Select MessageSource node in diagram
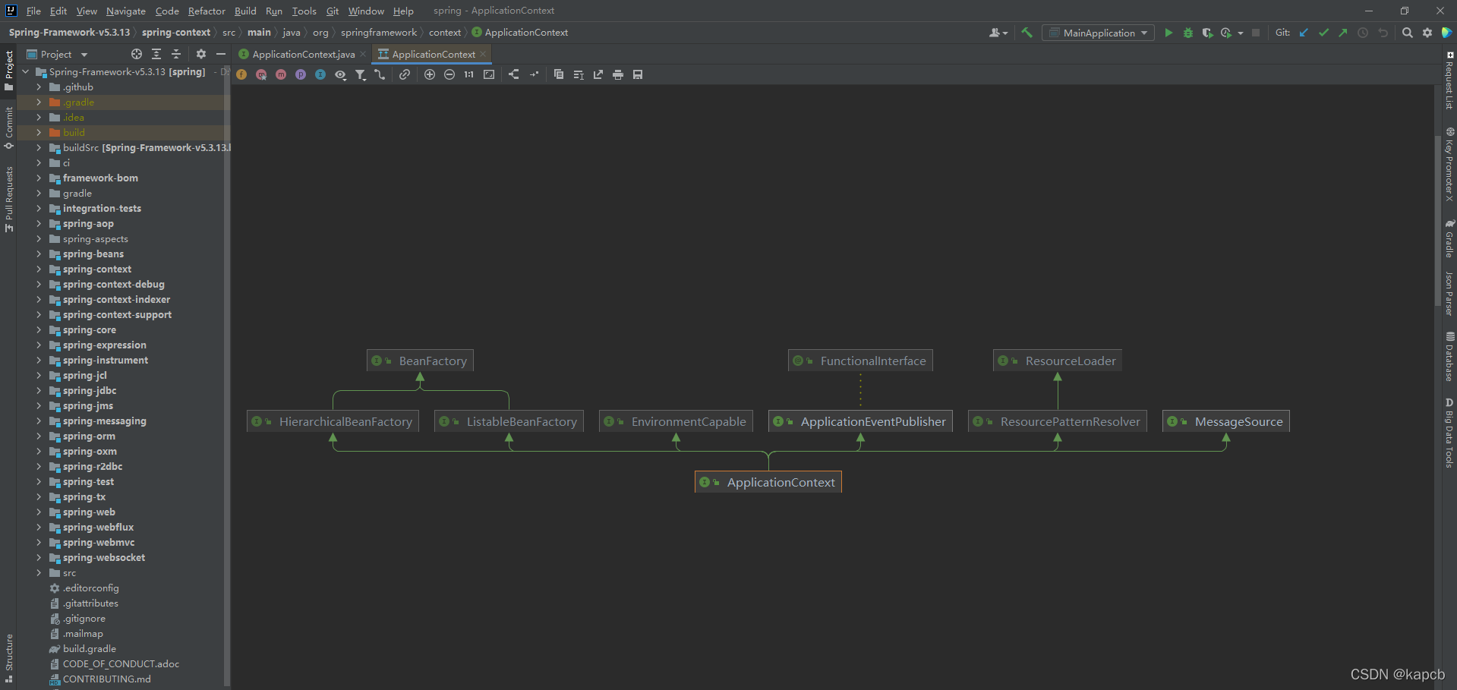The width and height of the screenshot is (1457, 690). (1225, 421)
